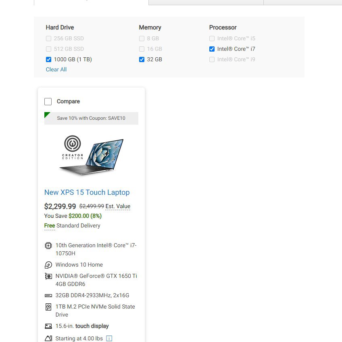Image resolution: width=342 pixels, height=342 pixels.
Task: Click the $2,299.99 price
Action: (x=60, y=206)
